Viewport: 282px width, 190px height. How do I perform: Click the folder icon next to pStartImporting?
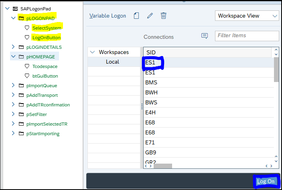pyautogui.click(x=21, y=134)
